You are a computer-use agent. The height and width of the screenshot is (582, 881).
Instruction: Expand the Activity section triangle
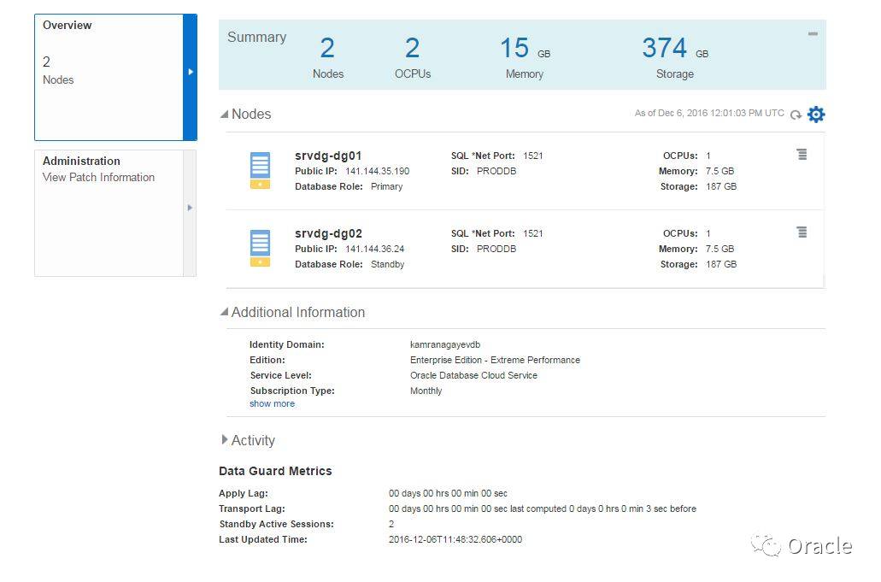224,439
